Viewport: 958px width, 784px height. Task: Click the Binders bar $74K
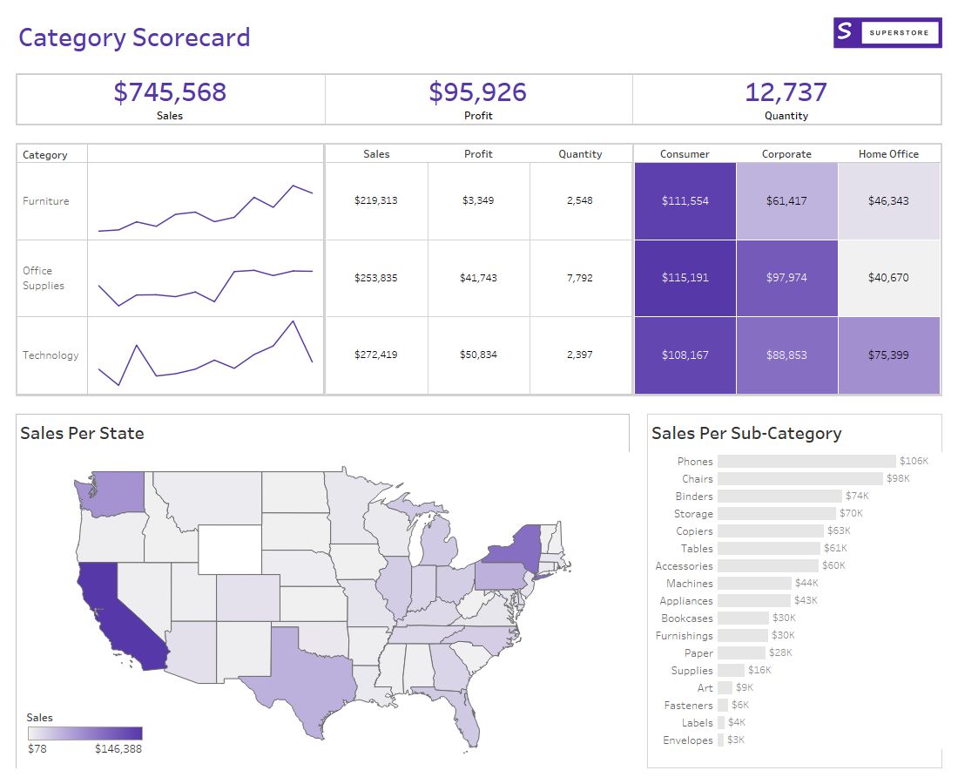[779, 497]
